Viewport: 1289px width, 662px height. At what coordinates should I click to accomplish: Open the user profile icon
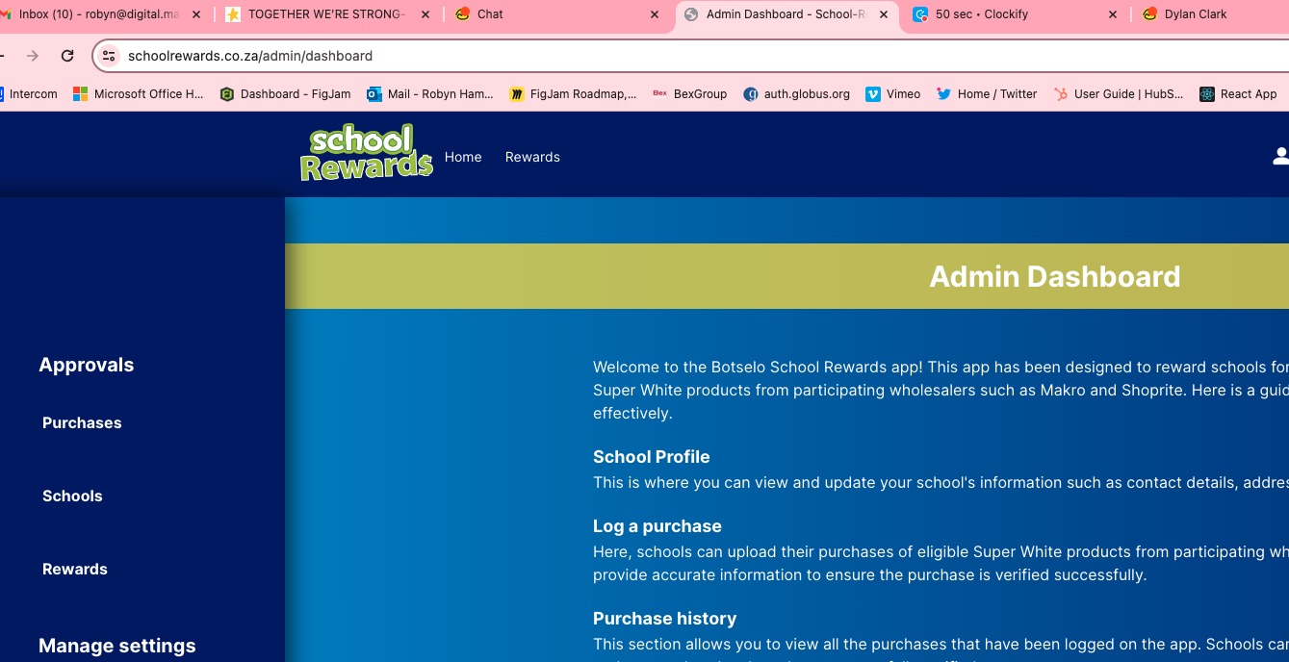1280,156
